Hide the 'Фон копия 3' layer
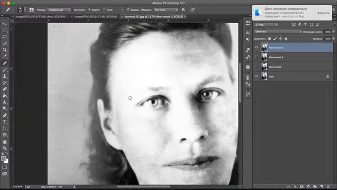337x190 pixels. [256, 47]
